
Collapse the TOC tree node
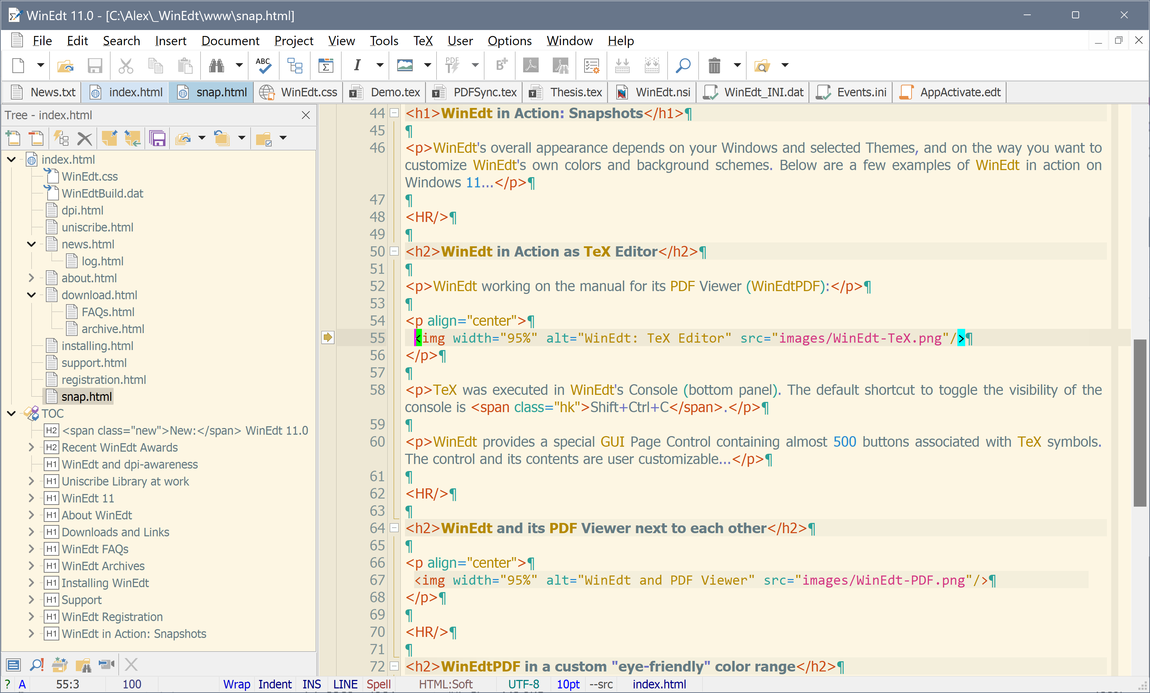tap(12, 413)
